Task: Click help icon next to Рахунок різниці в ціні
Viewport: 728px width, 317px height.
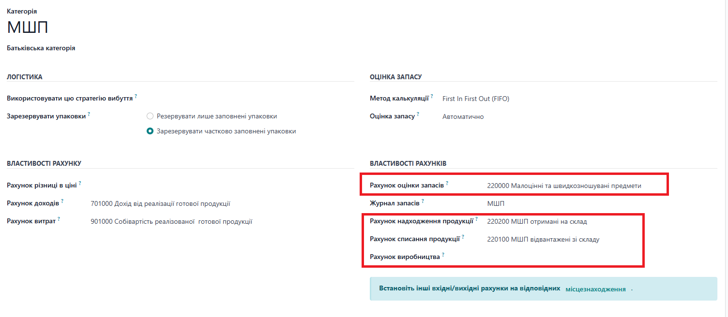Action: pyautogui.click(x=80, y=183)
